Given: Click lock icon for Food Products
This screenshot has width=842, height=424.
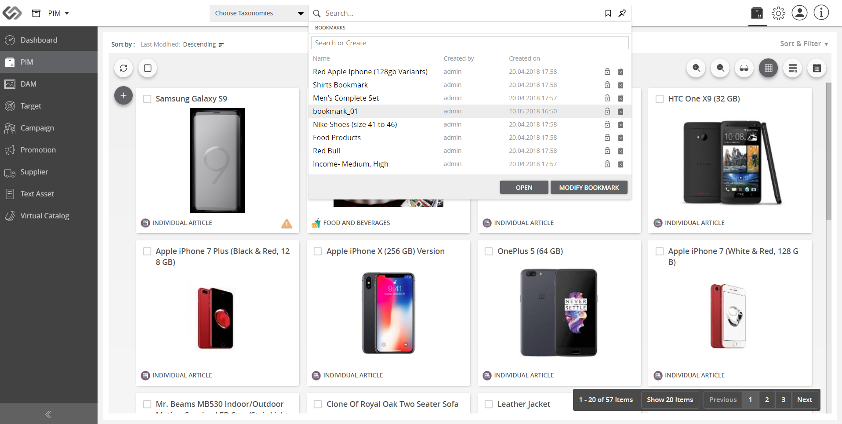Looking at the screenshot, I should (x=607, y=138).
